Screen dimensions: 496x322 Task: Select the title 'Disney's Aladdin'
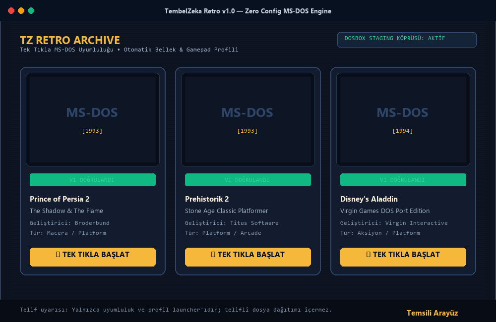click(369, 199)
